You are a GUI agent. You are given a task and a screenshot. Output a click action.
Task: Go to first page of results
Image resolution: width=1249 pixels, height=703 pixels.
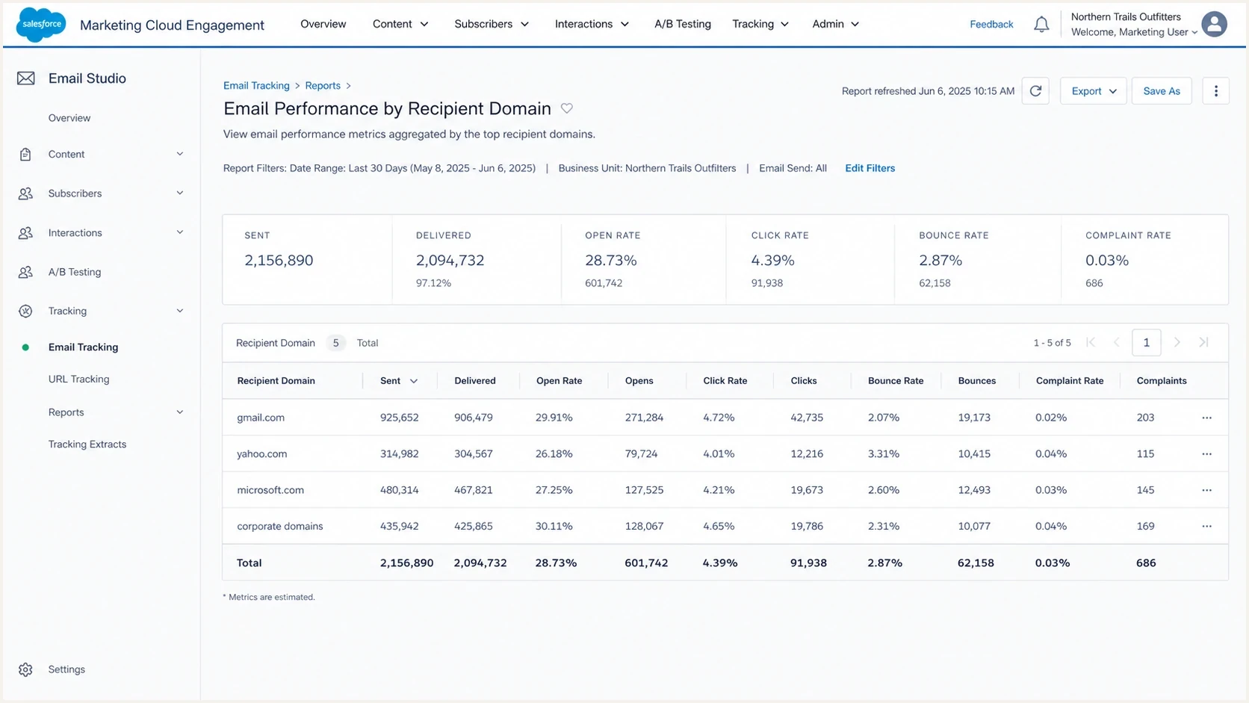[1091, 342]
